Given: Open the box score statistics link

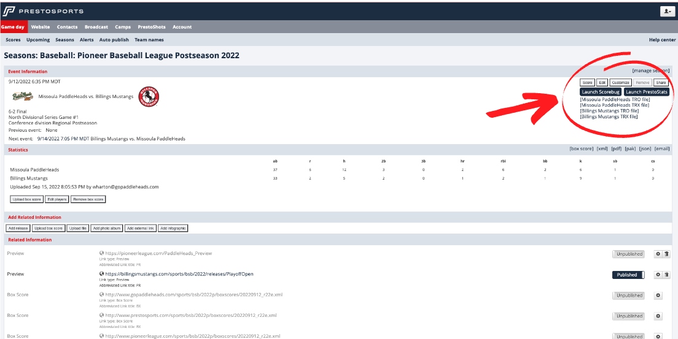Looking at the screenshot, I should [582, 149].
